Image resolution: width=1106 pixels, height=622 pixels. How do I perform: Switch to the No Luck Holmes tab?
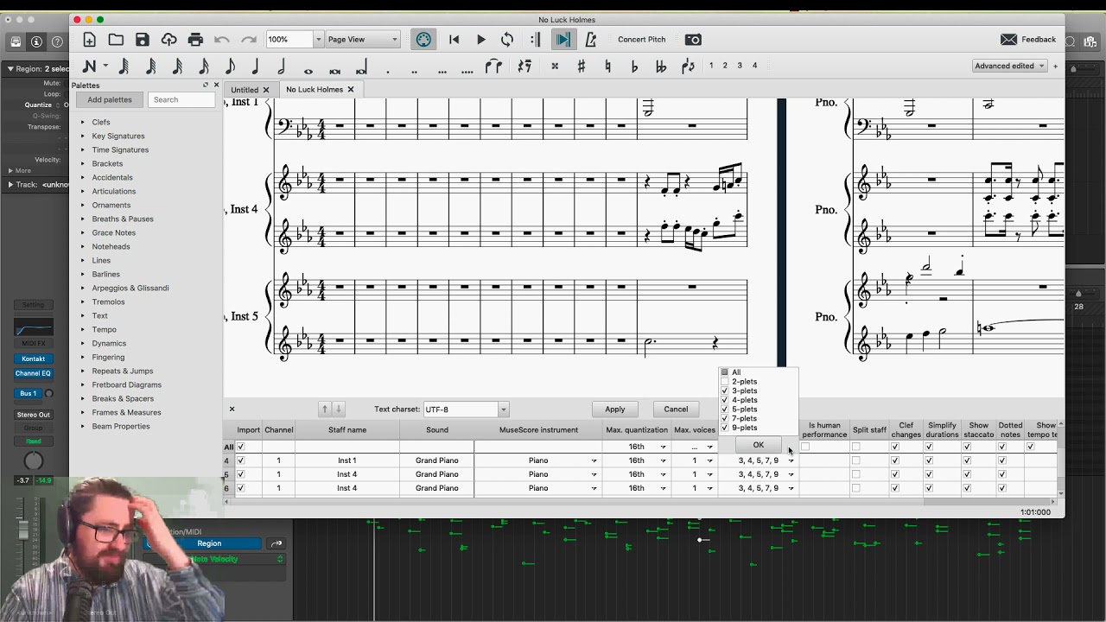pos(315,90)
